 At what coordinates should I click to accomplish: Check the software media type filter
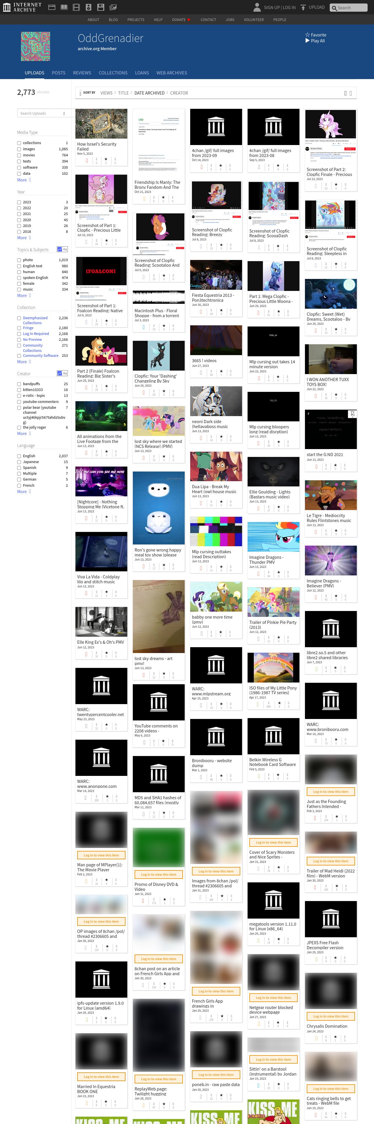point(19,167)
